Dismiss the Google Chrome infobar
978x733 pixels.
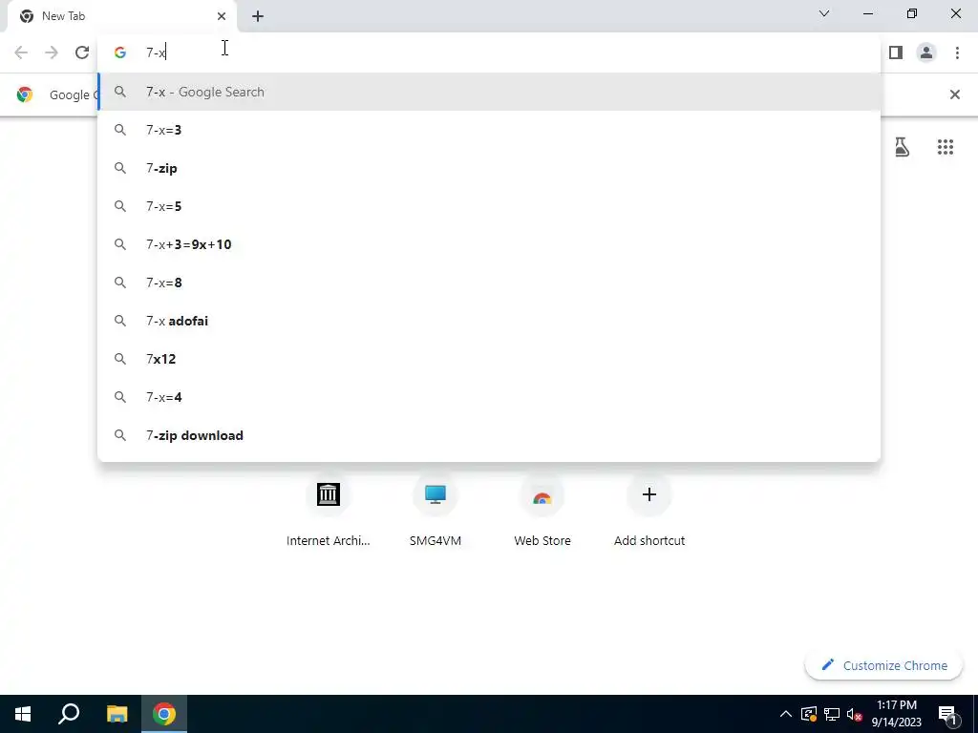click(x=954, y=94)
